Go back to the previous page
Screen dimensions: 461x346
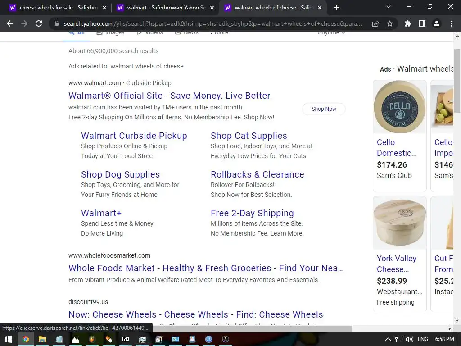point(10,23)
